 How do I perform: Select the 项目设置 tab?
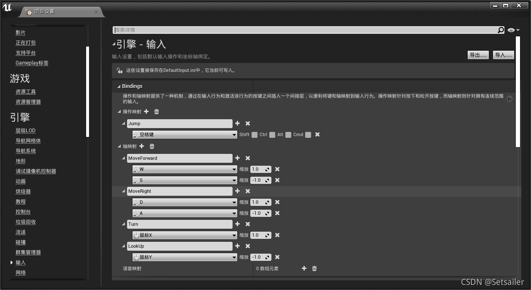click(62, 12)
